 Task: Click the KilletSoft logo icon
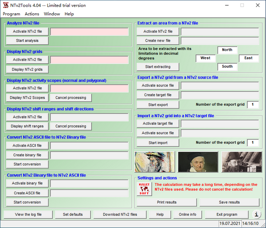click(x=144, y=189)
